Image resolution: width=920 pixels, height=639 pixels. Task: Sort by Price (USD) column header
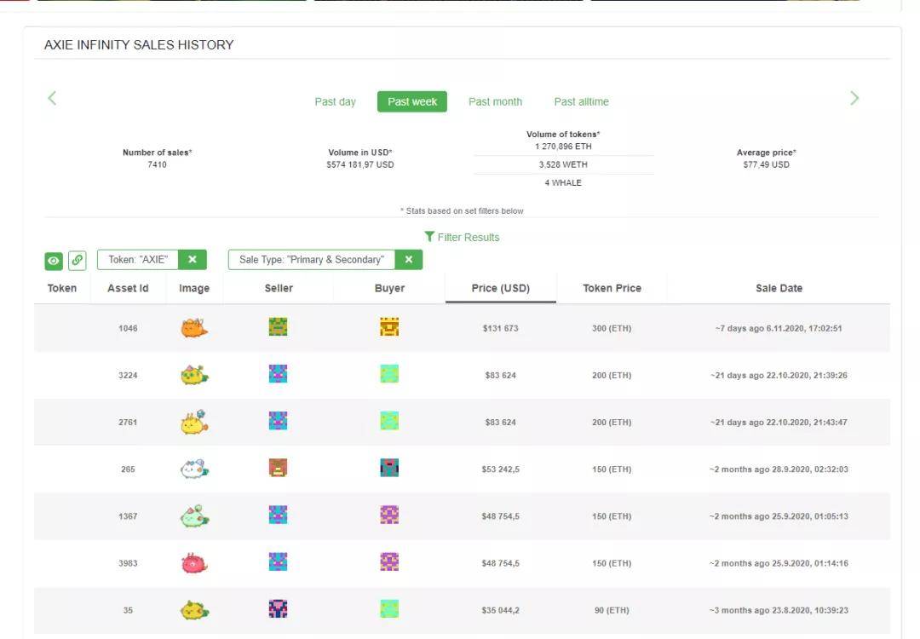(x=501, y=288)
